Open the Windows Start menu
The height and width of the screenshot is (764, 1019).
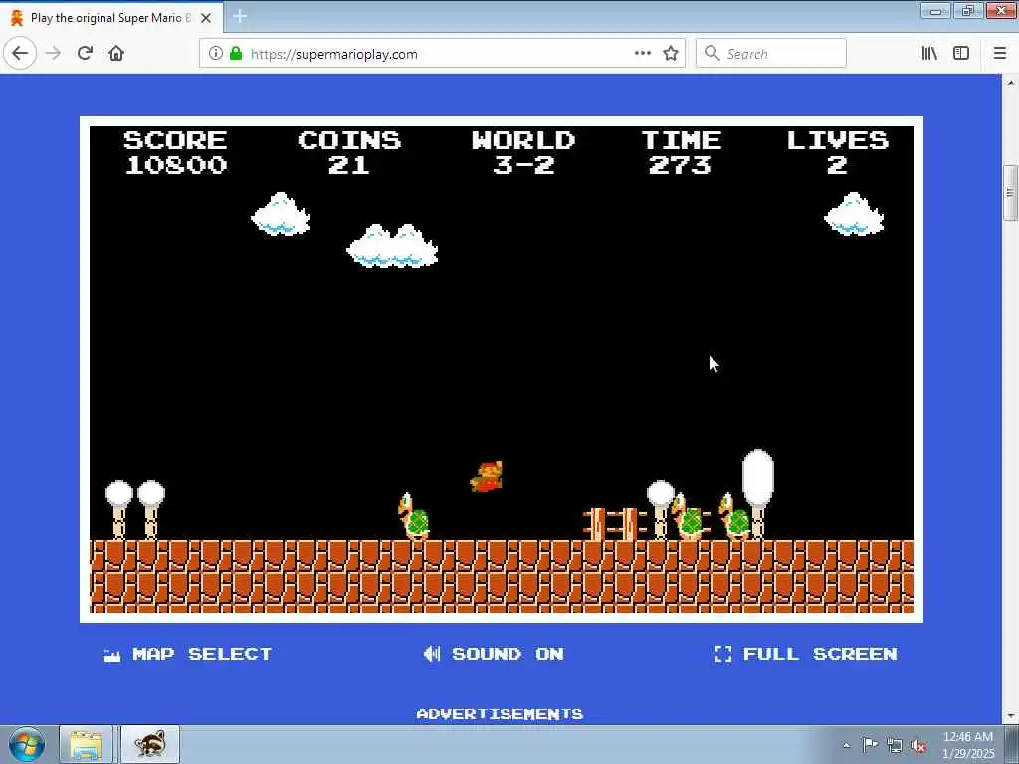tap(27, 744)
